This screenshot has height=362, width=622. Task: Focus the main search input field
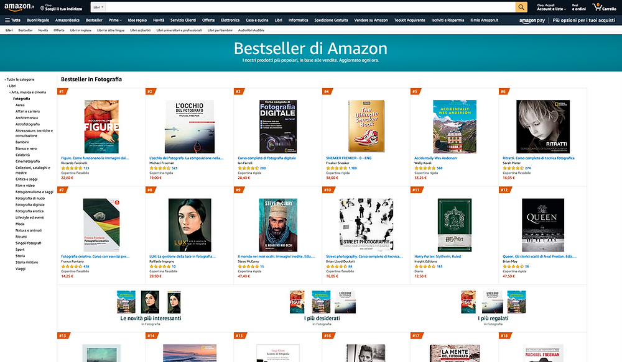[x=310, y=7]
